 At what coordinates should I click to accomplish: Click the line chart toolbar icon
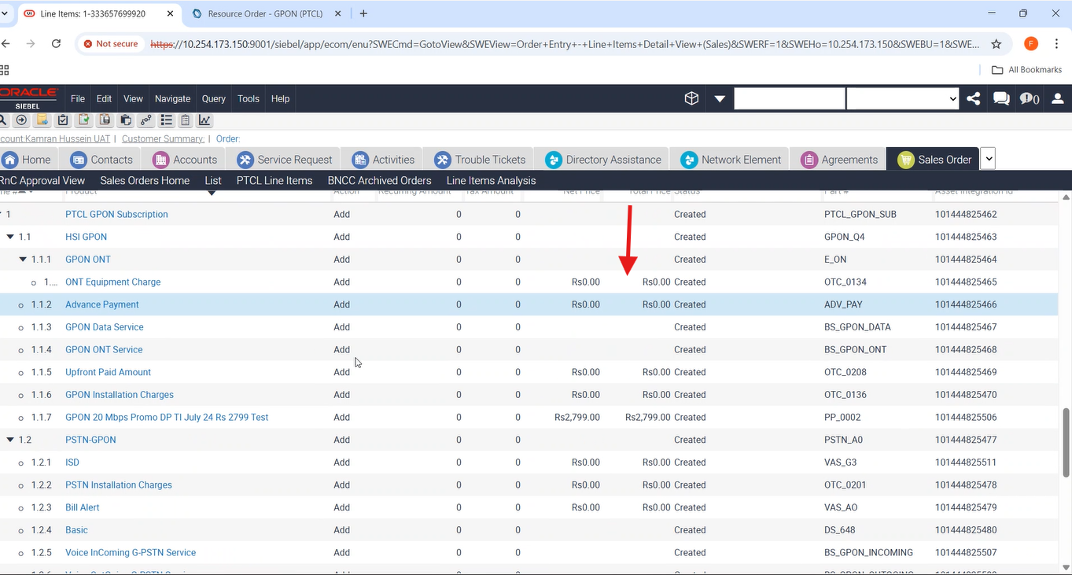click(204, 120)
